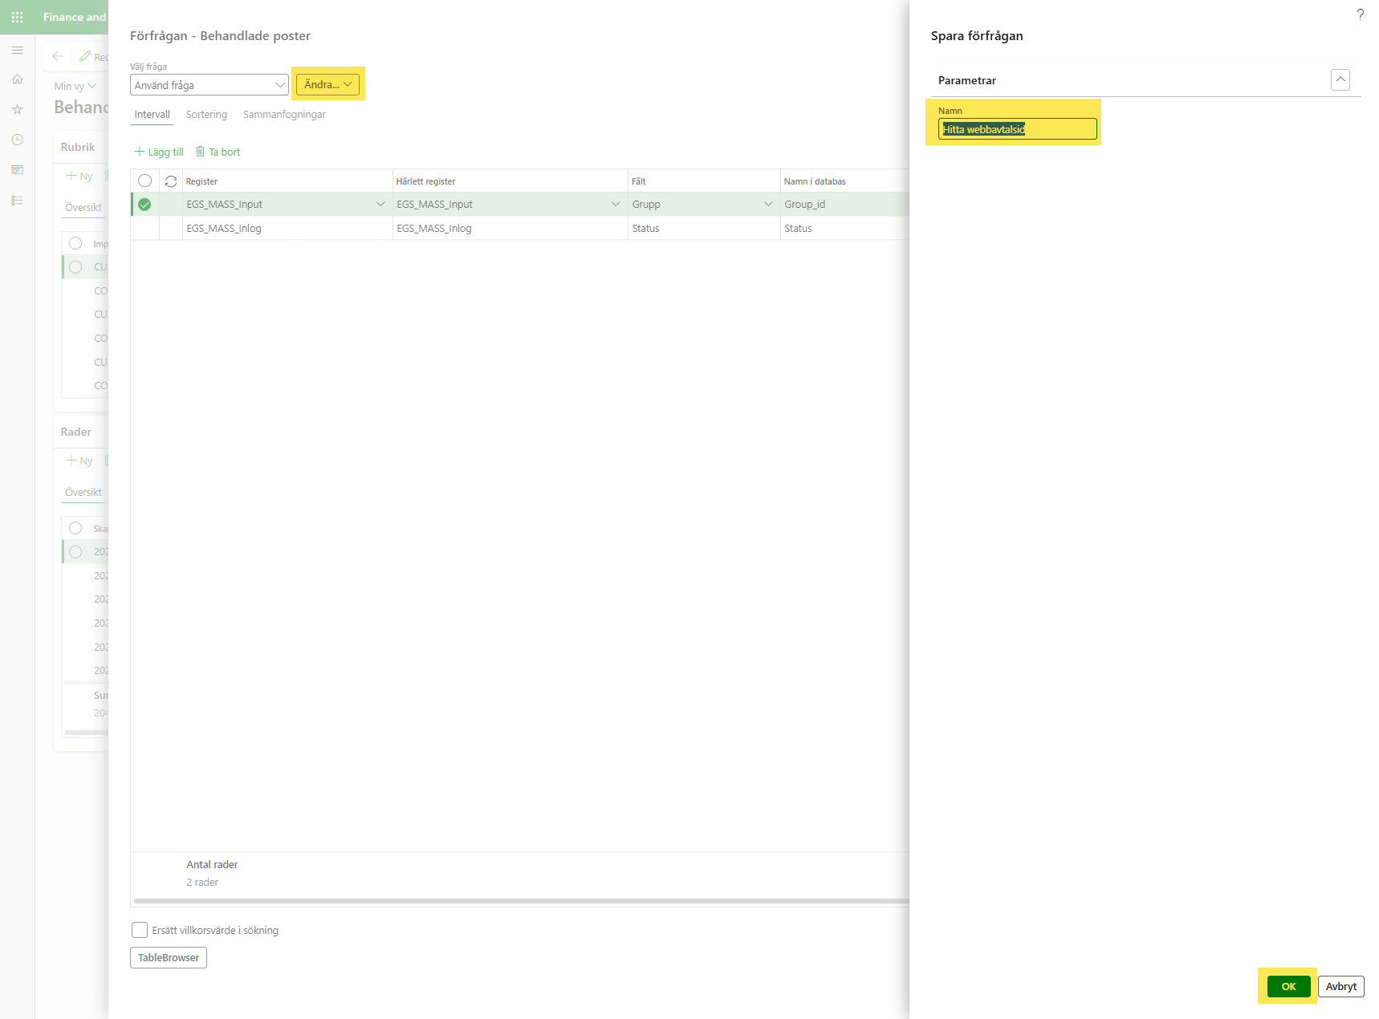Switch to the Sammanfogningar tab
This screenshot has height=1019, width=1379.
pos(284,115)
